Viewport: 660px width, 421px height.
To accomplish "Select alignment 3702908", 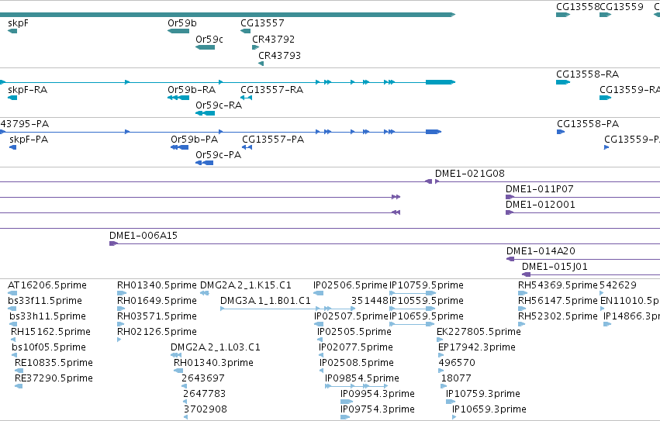I will (x=185, y=418).
